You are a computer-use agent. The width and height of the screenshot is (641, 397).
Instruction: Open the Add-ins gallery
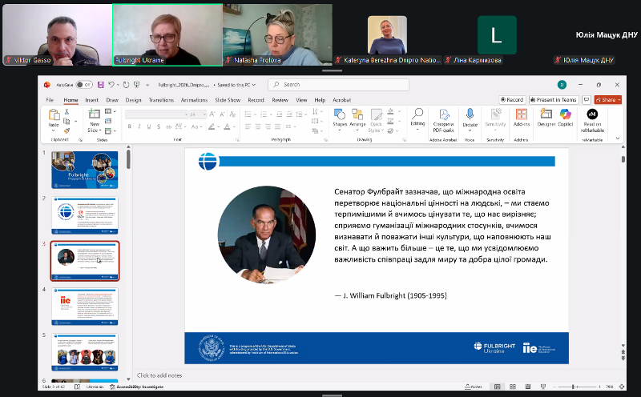point(522,117)
